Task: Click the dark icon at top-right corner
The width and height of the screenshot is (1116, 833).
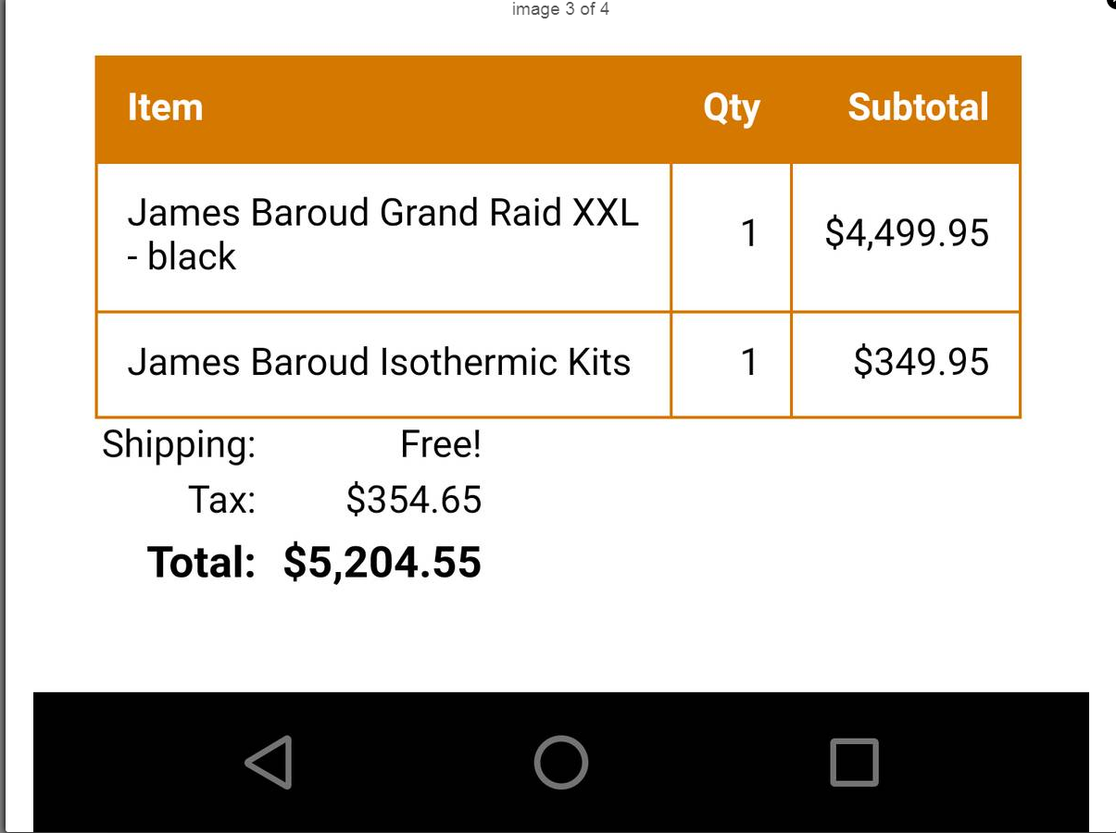Action: point(1111,4)
